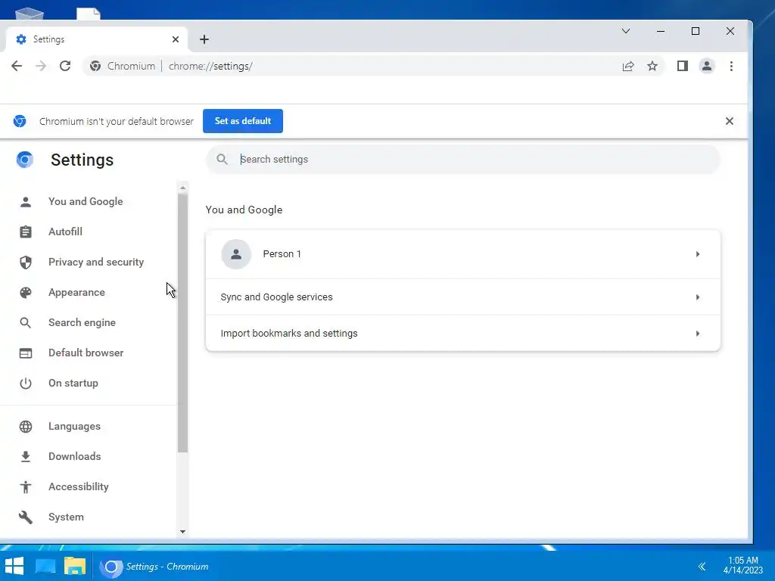Viewport: 775px width, 581px height.
Task: Show hidden tray icons chevron
Action: 702,567
